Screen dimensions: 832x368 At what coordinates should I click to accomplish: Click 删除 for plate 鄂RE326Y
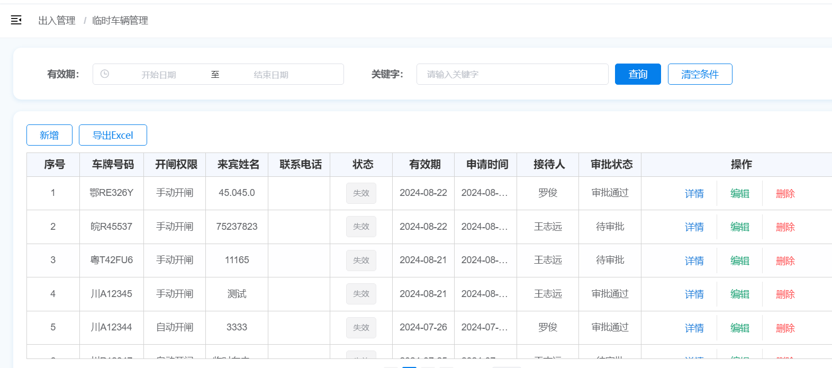pyautogui.click(x=785, y=194)
